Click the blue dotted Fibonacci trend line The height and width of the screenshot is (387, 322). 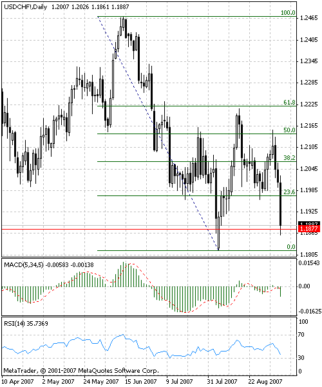[158, 134]
